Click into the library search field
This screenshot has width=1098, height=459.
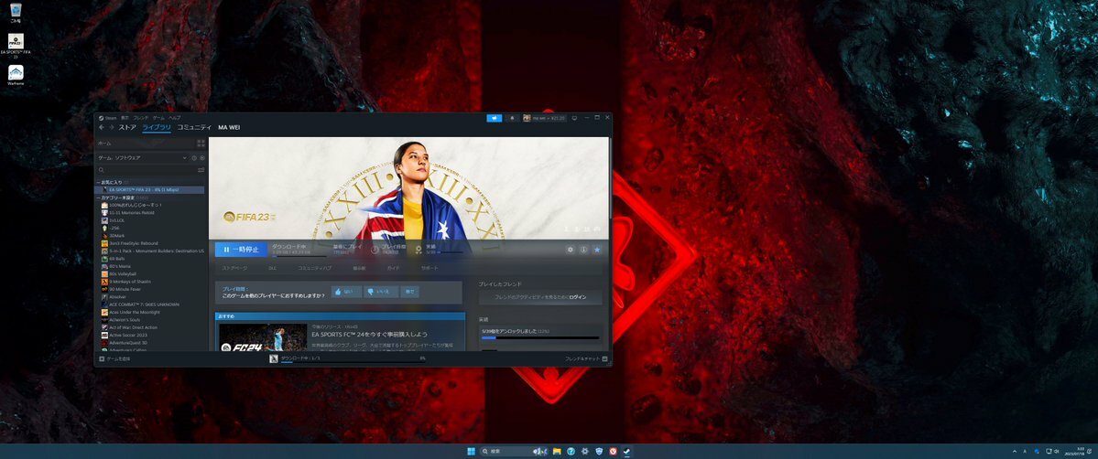tap(146, 170)
